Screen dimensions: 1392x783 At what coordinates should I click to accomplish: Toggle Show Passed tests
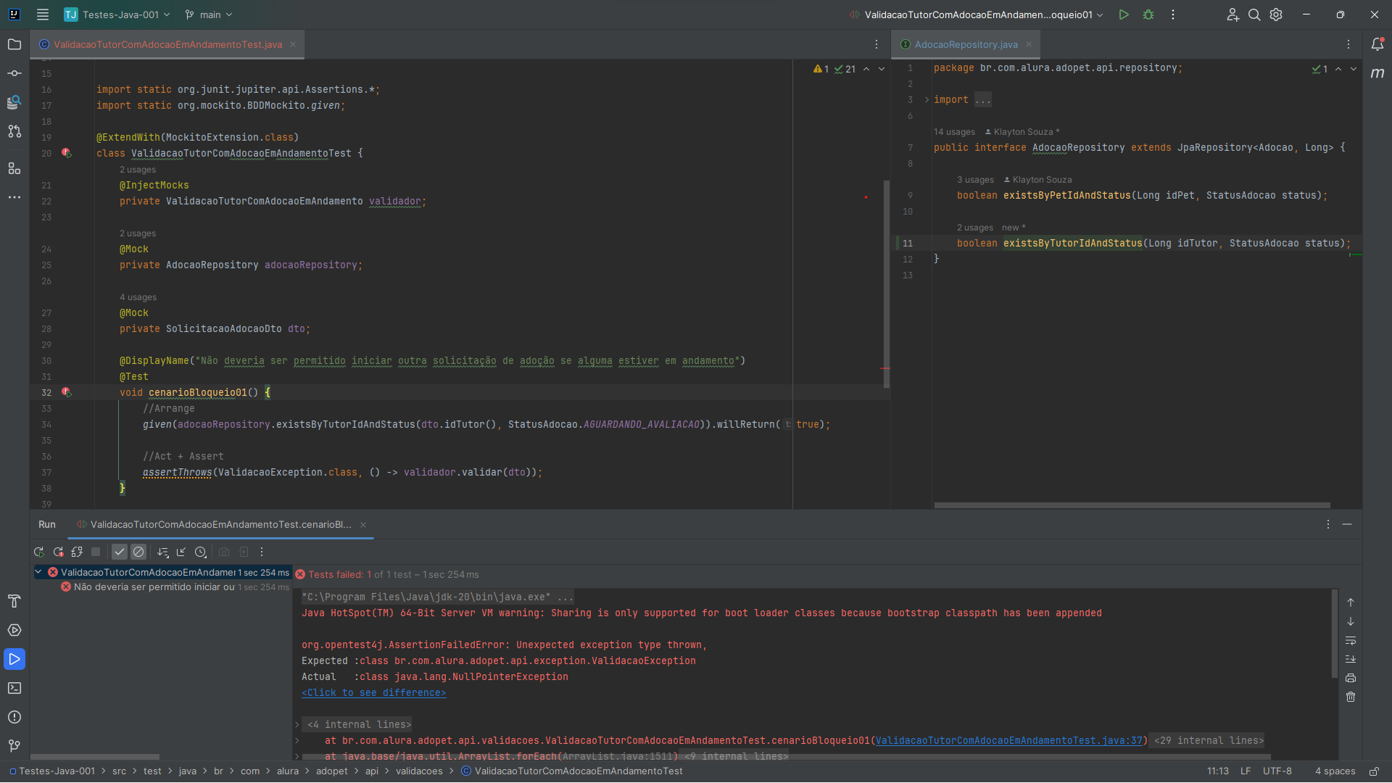click(120, 552)
